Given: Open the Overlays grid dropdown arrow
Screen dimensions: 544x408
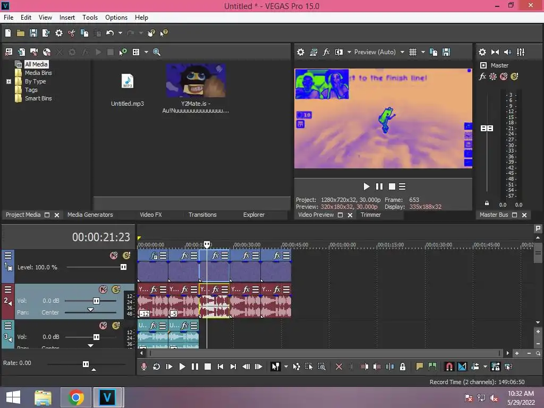Looking at the screenshot, I should (423, 52).
